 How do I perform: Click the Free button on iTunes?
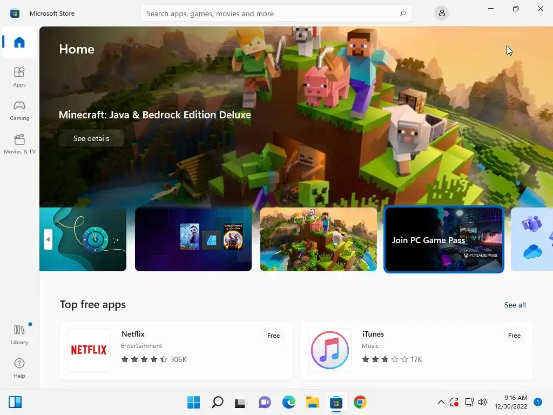(514, 336)
